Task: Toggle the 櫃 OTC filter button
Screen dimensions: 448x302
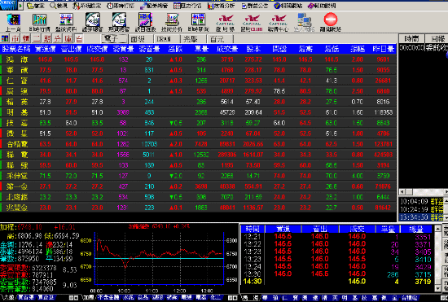Action: coord(26,38)
